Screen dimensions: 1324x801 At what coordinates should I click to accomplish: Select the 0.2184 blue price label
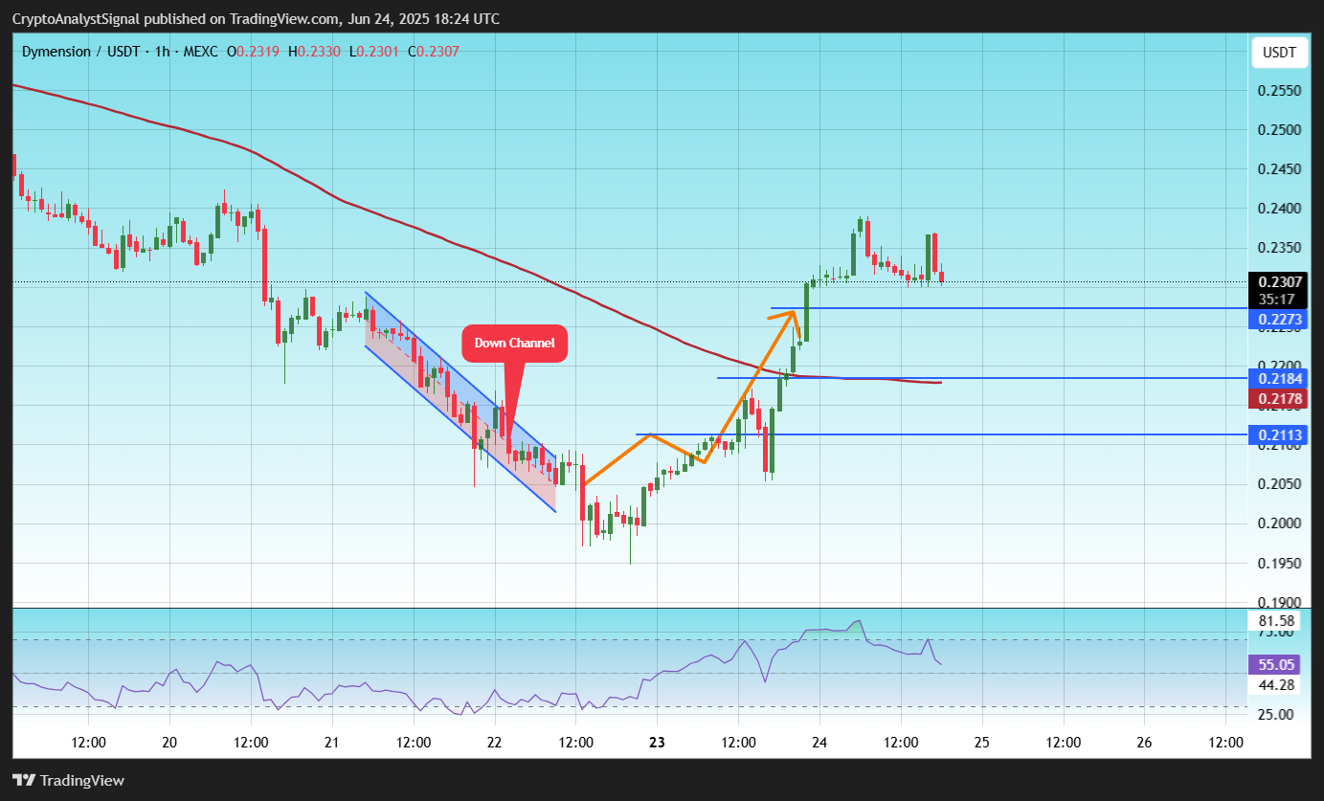pos(1281,378)
